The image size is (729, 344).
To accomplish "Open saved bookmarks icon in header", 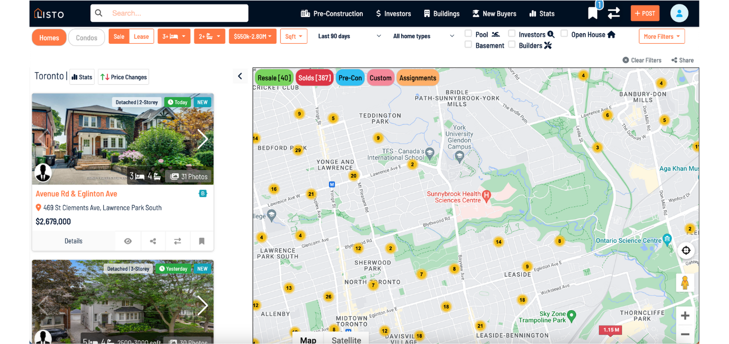I will coord(592,13).
